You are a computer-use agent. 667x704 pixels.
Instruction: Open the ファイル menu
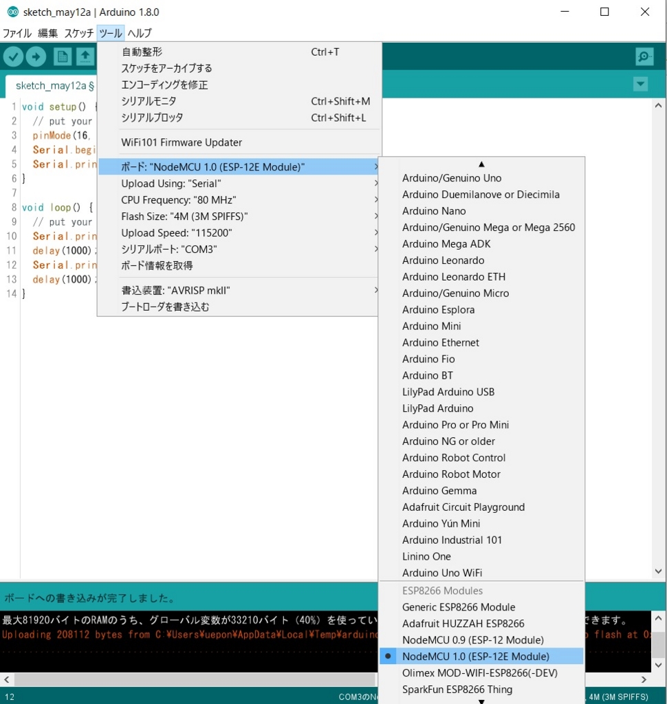pos(17,33)
